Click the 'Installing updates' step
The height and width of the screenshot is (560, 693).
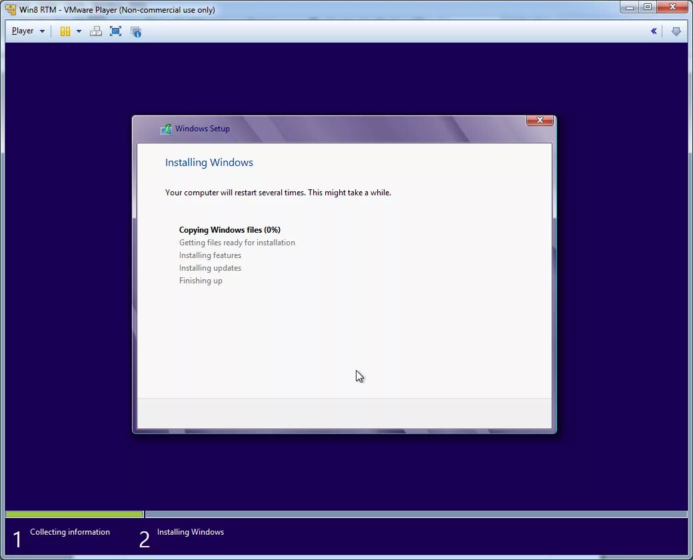(x=210, y=268)
